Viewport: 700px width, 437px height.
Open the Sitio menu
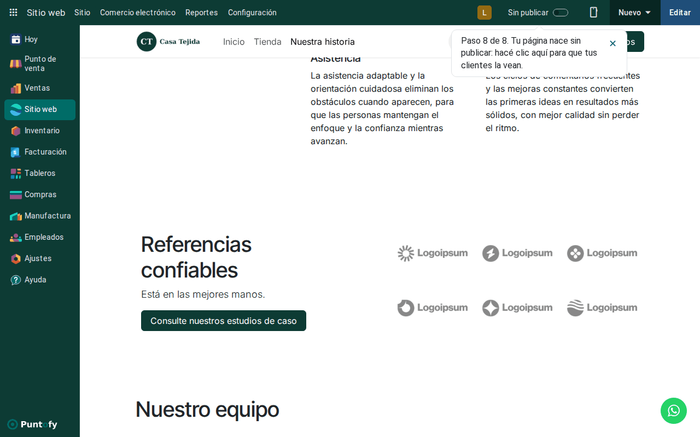(82, 13)
